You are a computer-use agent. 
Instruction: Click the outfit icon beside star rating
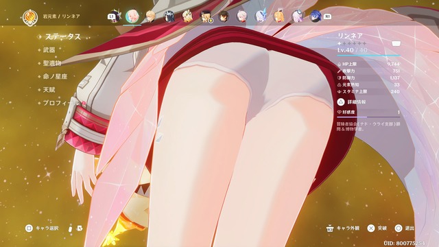(396, 43)
